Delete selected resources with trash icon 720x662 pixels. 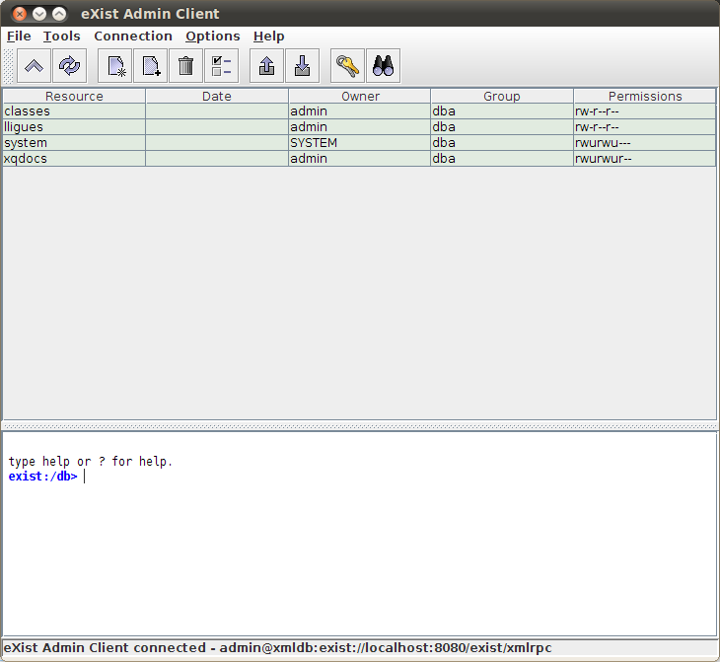pyautogui.click(x=185, y=66)
